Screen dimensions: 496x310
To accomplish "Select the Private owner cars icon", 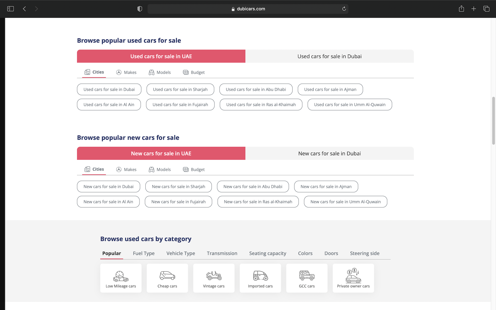I will coord(353,276).
